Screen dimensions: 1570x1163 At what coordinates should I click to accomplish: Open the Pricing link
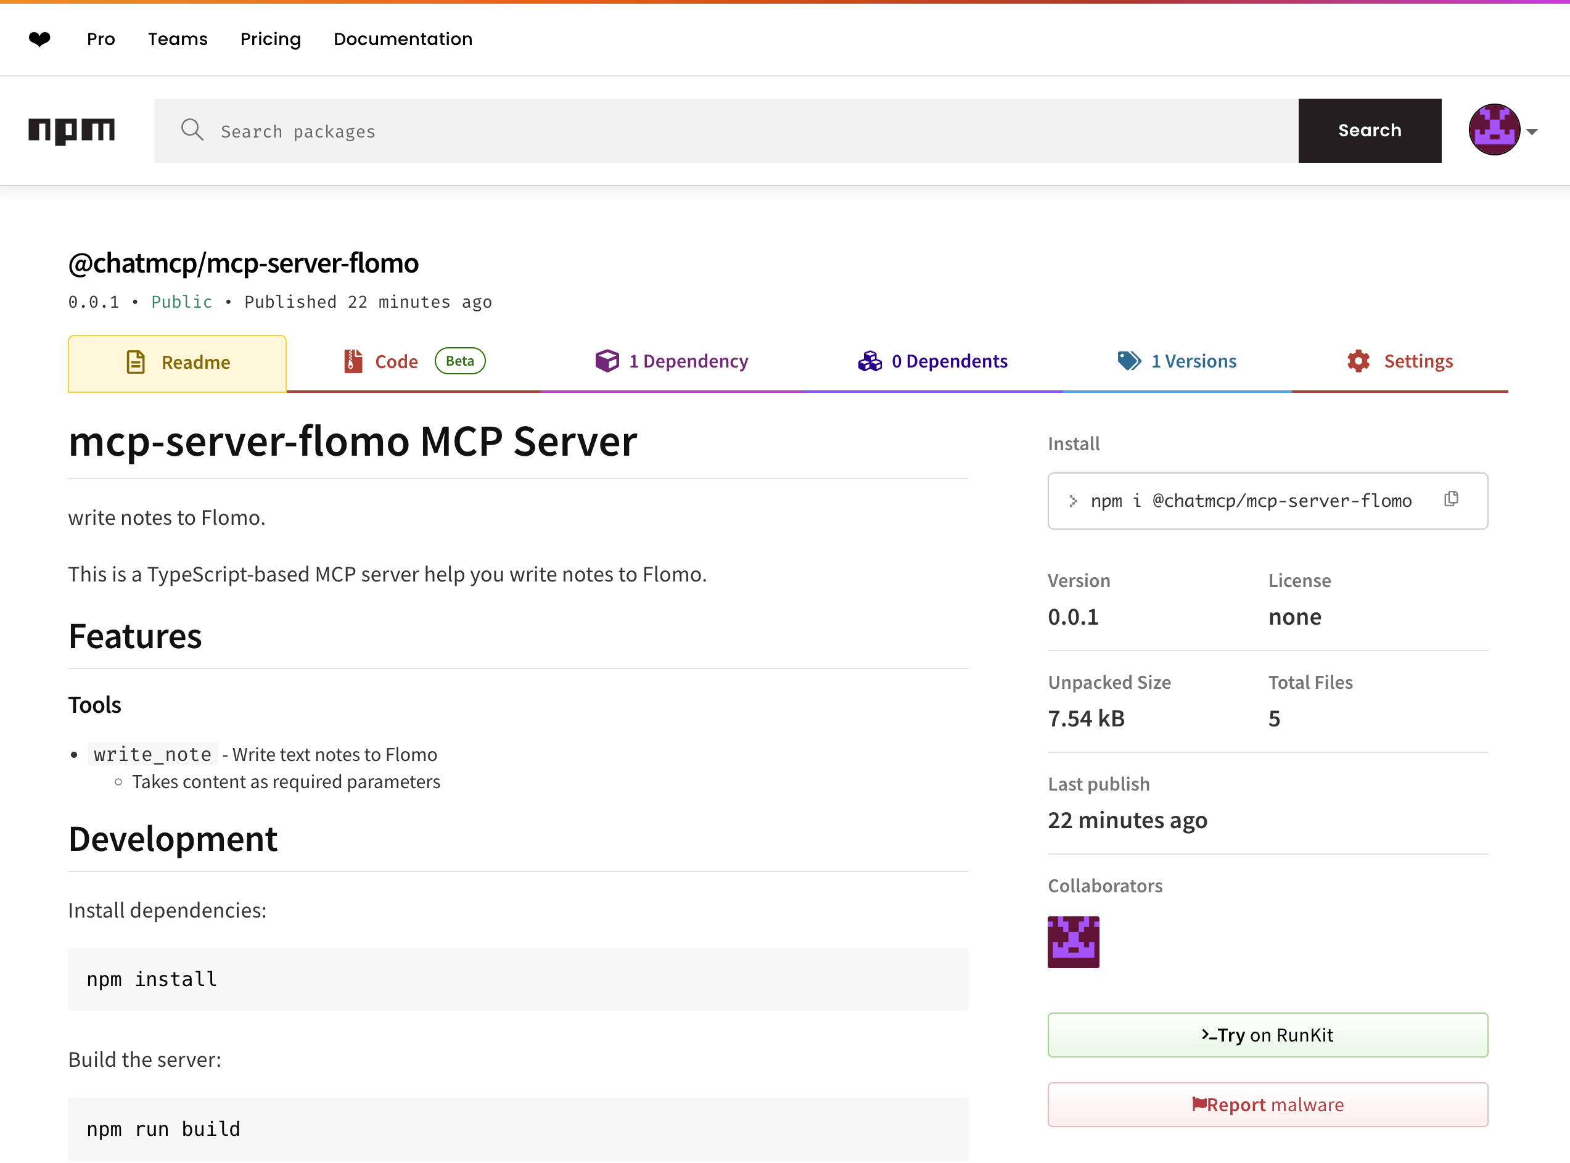point(270,39)
